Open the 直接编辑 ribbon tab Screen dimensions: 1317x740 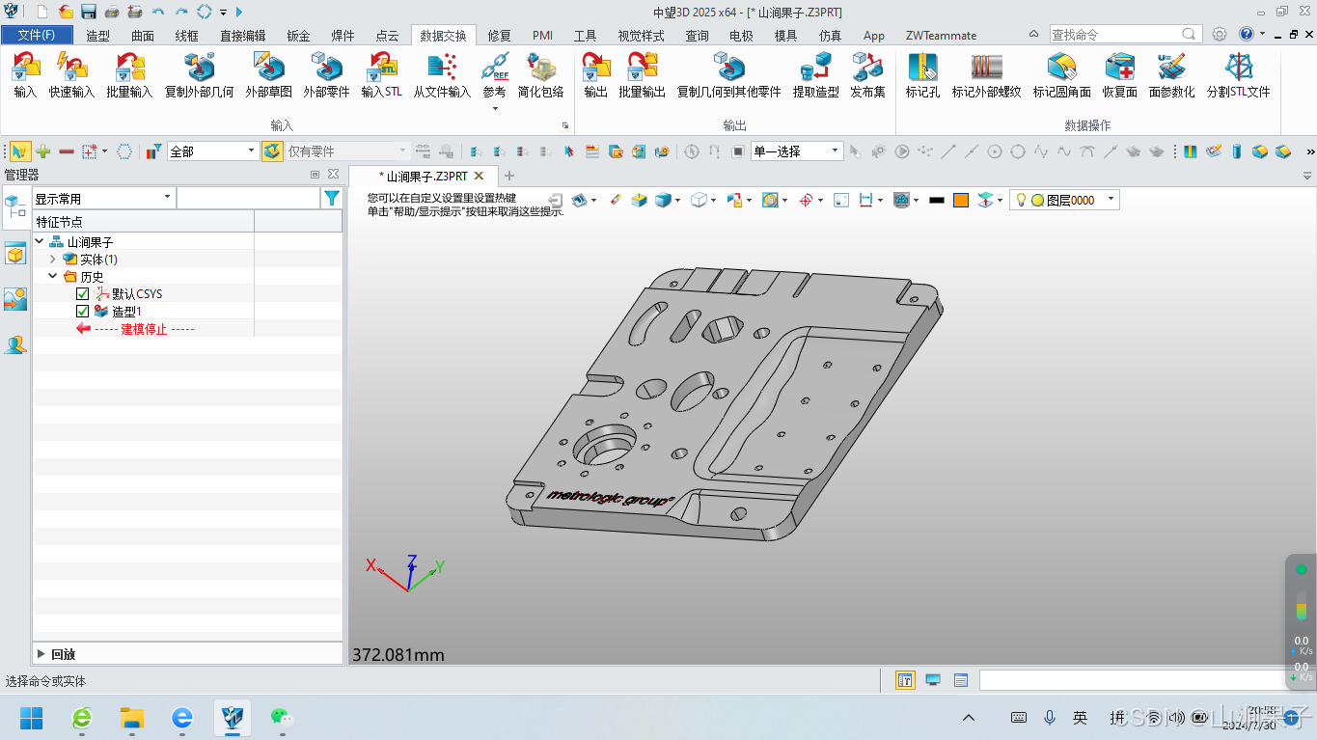coord(242,36)
